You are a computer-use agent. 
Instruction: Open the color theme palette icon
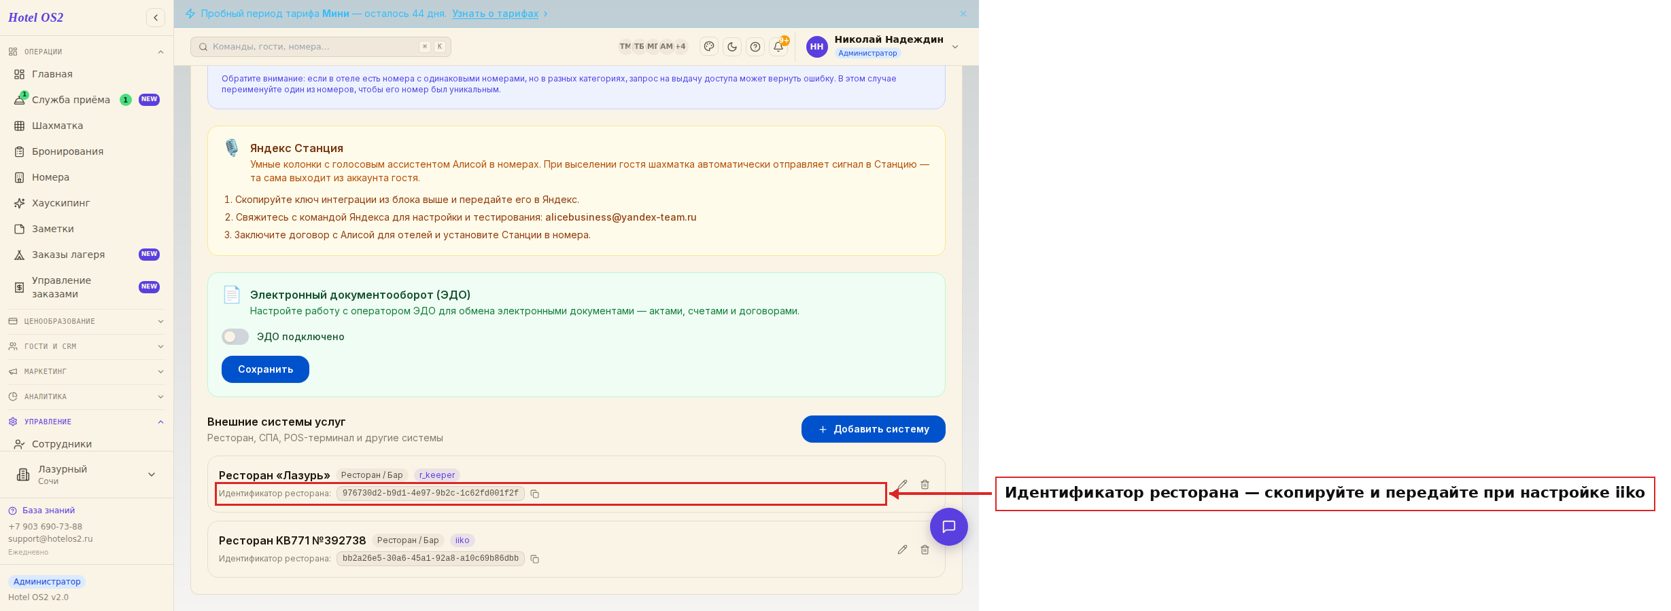(x=709, y=47)
